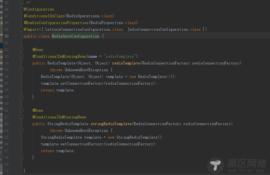Click the @EnableConfigurationProperties annotation

(56, 23)
